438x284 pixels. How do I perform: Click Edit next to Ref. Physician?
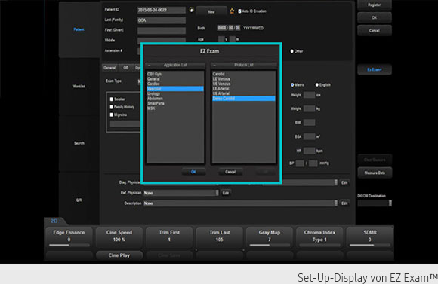(226, 193)
